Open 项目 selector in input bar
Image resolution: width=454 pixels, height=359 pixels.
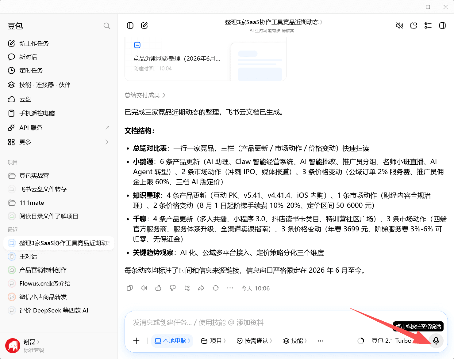[x=213, y=341]
